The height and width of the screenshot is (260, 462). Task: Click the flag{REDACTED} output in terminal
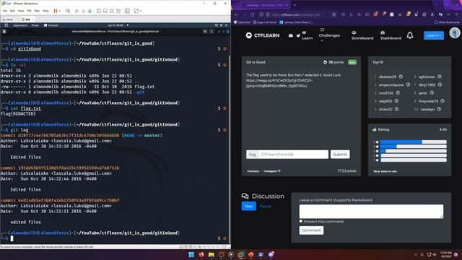tap(18, 114)
